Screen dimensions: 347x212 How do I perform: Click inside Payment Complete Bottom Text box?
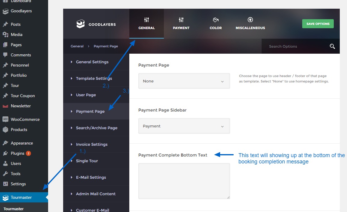coord(184,181)
